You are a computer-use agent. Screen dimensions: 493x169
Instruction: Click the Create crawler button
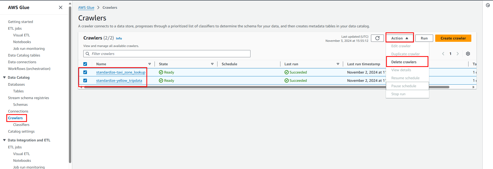click(453, 38)
